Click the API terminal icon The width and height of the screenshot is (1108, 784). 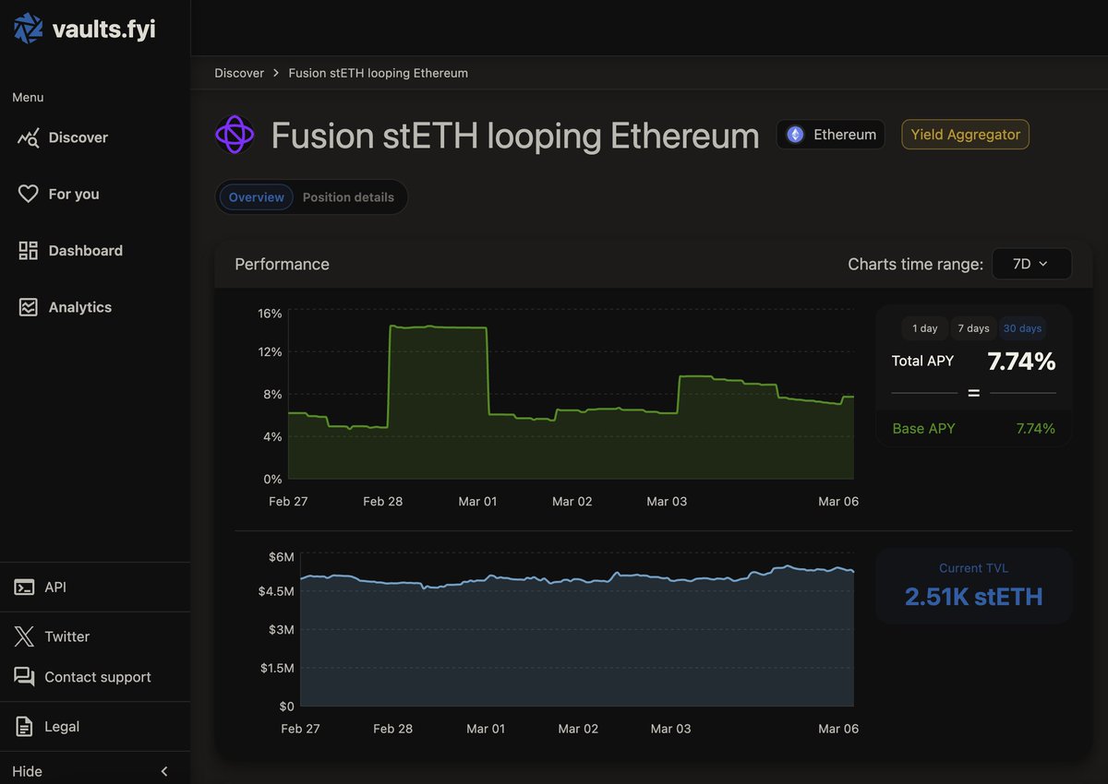[x=24, y=588]
